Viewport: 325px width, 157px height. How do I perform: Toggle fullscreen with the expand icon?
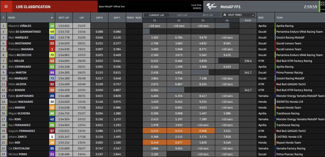click(323, 4)
